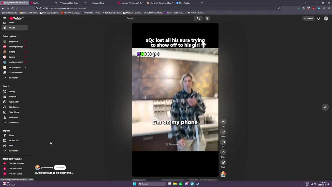Open Discord from the taskbar
Image resolution: width=332 pixels, height=187 pixels.
pos(186,184)
